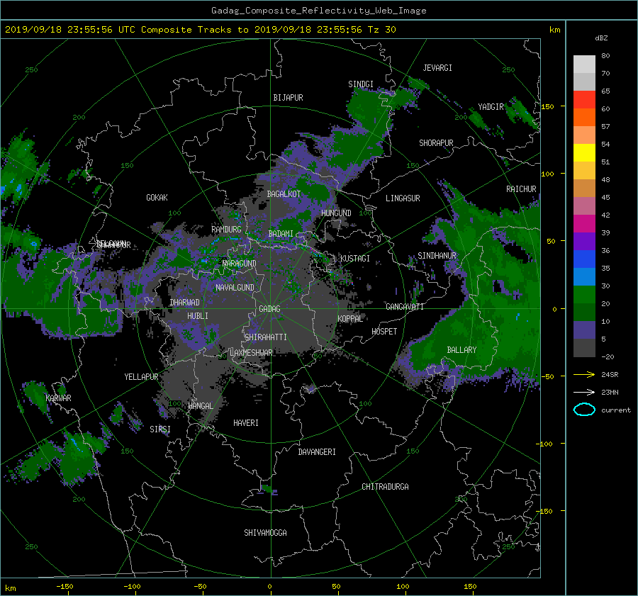Click the KUSTAGI city label
The image size is (638, 596).
pyautogui.click(x=355, y=259)
